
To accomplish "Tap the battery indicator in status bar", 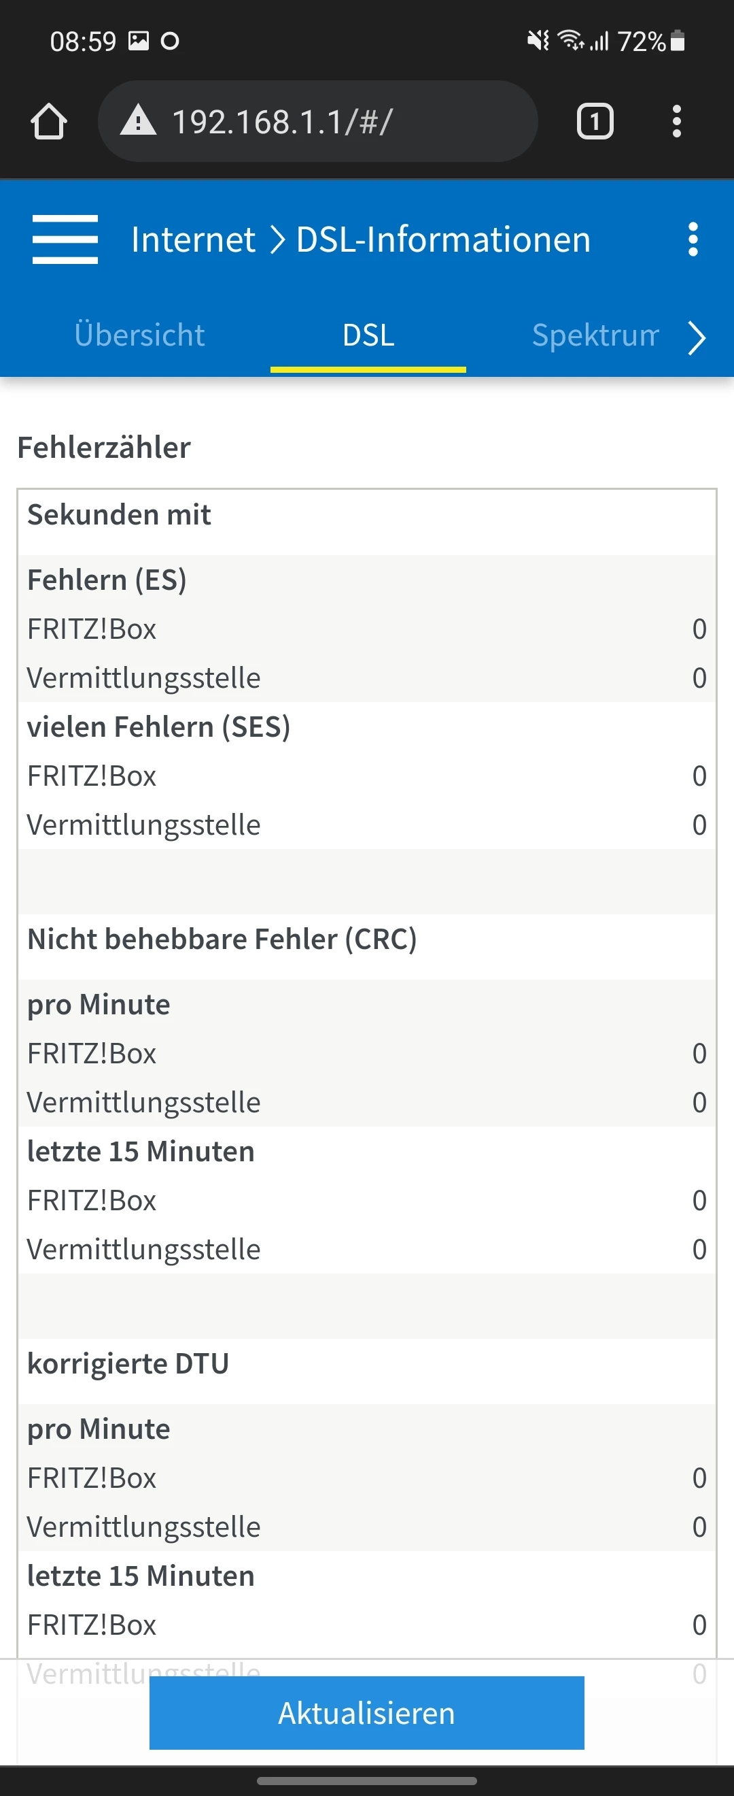I will pyautogui.click(x=677, y=41).
